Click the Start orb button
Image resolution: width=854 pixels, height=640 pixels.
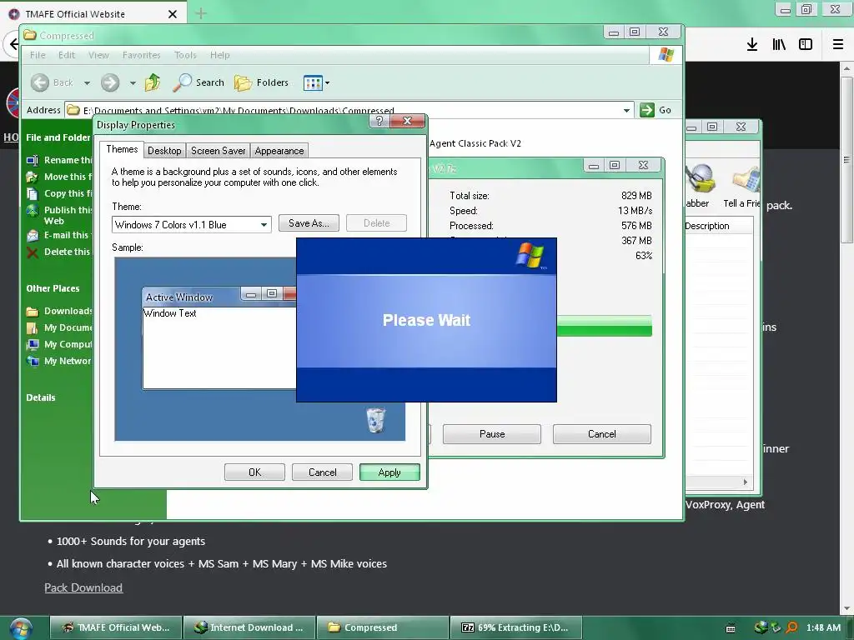21,628
